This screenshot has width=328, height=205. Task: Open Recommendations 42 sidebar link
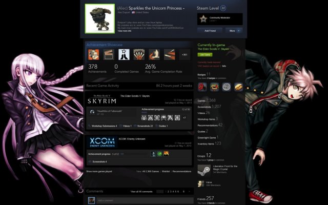tap(210, 125)
